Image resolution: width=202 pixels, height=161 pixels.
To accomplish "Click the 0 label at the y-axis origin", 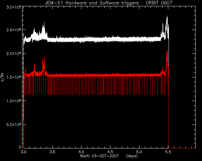I will tap(20, 147).
